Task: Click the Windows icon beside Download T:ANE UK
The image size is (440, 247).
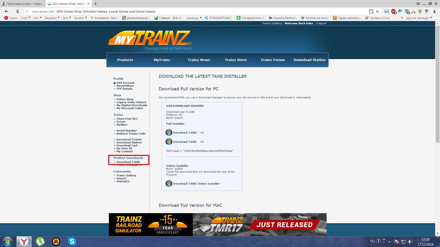Action: tap(169, 142)
